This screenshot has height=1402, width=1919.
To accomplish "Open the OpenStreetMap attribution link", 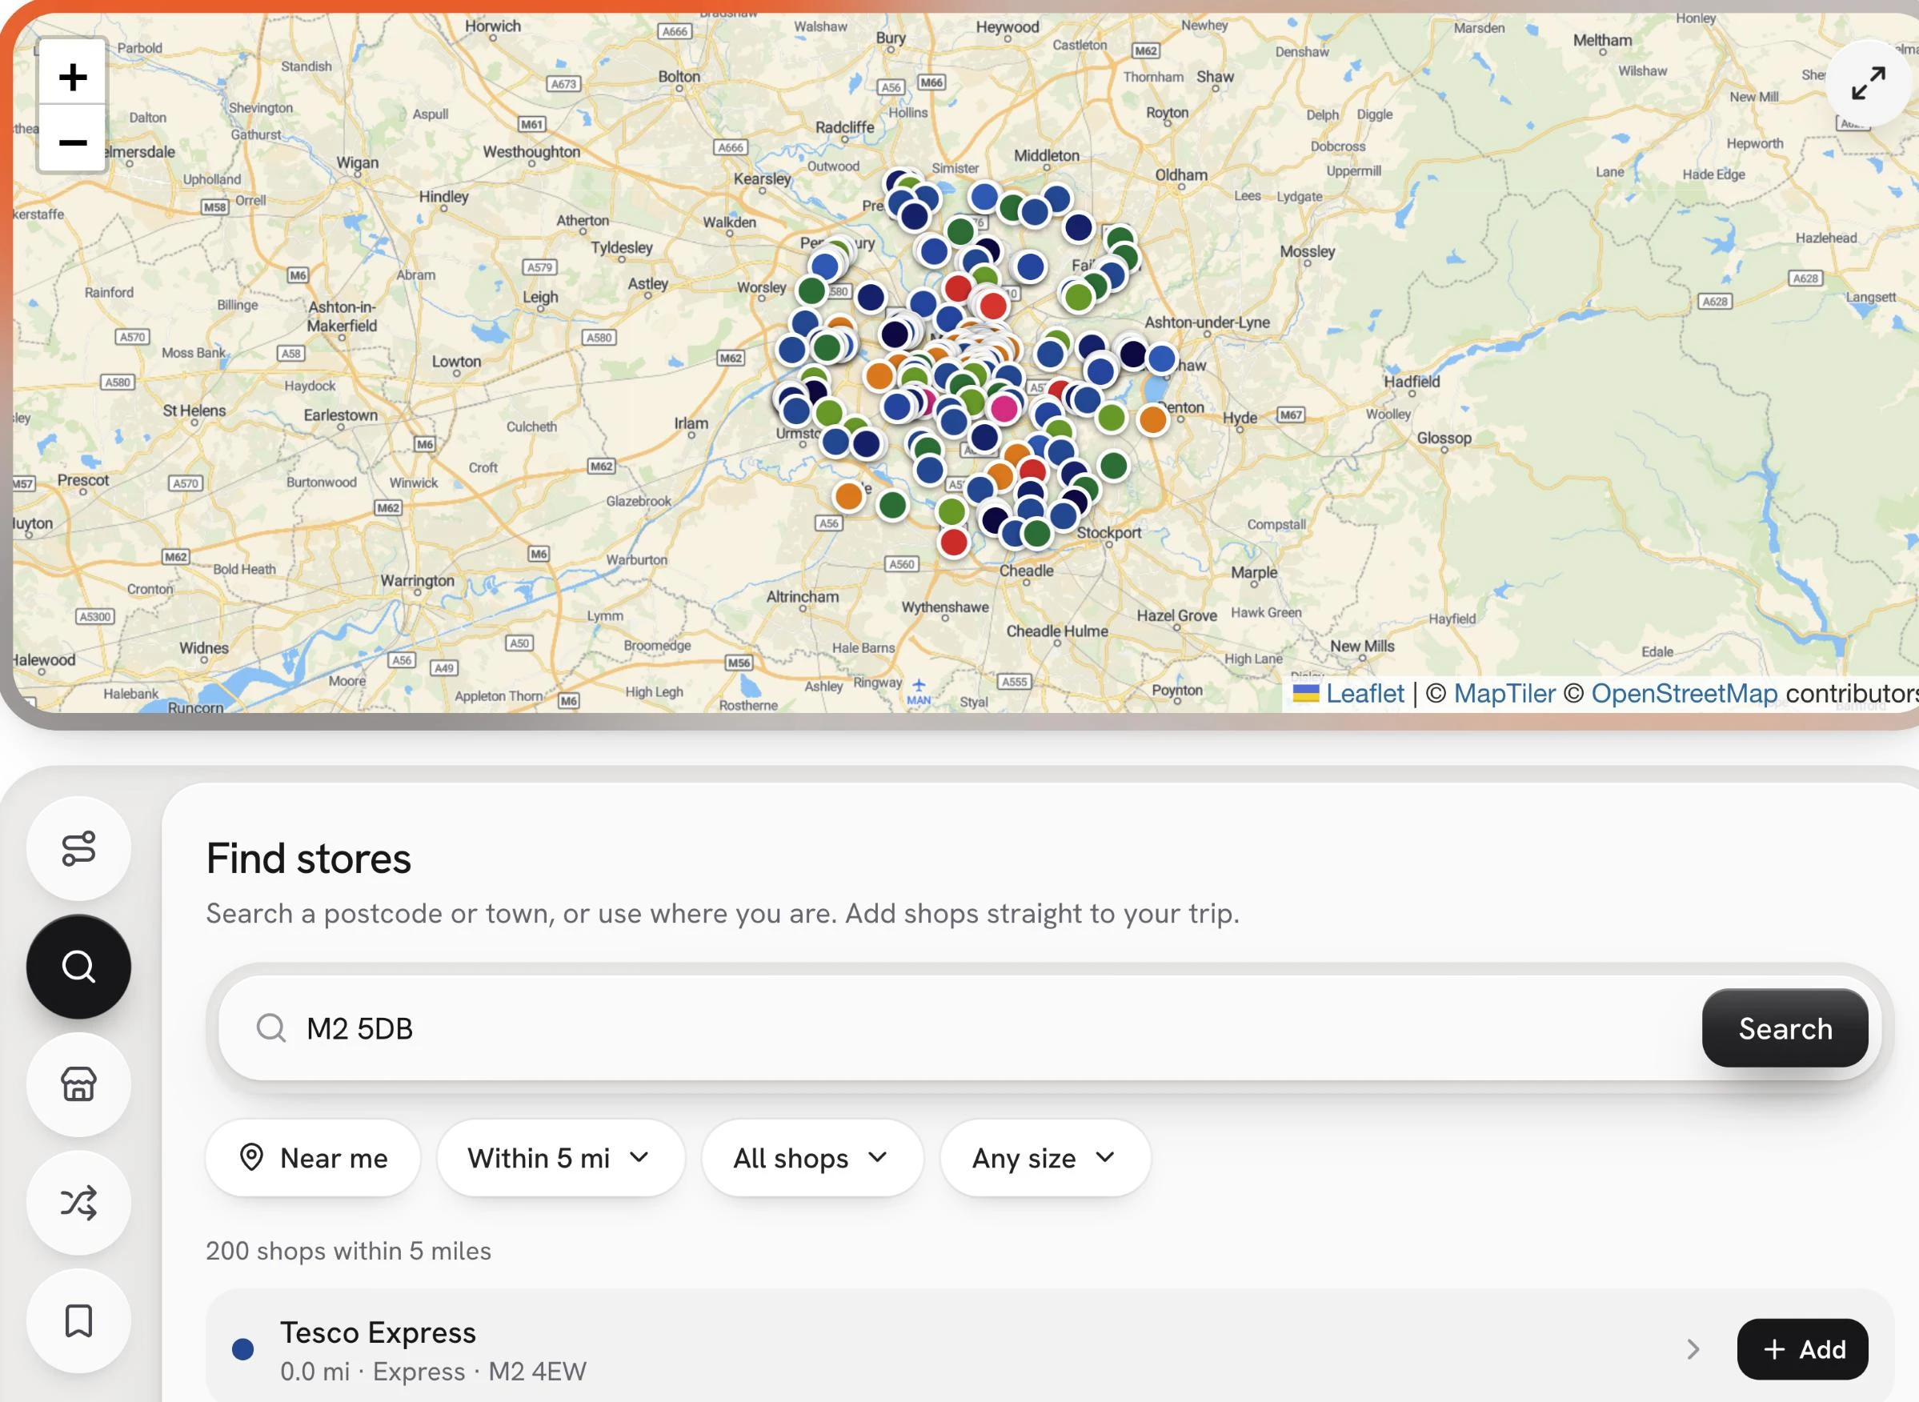I will [1684, 693].
